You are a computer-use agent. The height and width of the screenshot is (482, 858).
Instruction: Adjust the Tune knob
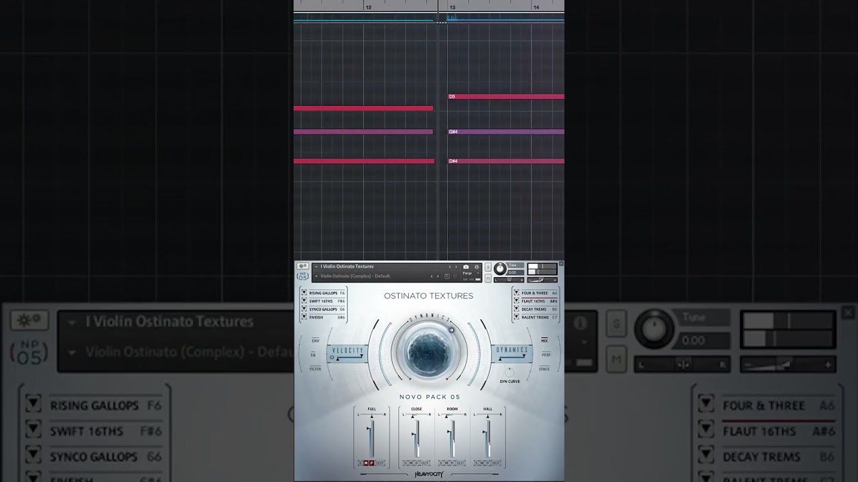(500, 268)
